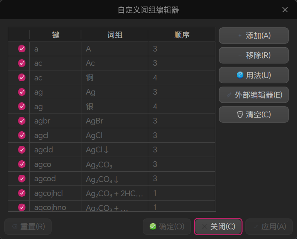
Task: Select the phrase cell 'Ag₂CO₃' in agco row
Action: 115,164
